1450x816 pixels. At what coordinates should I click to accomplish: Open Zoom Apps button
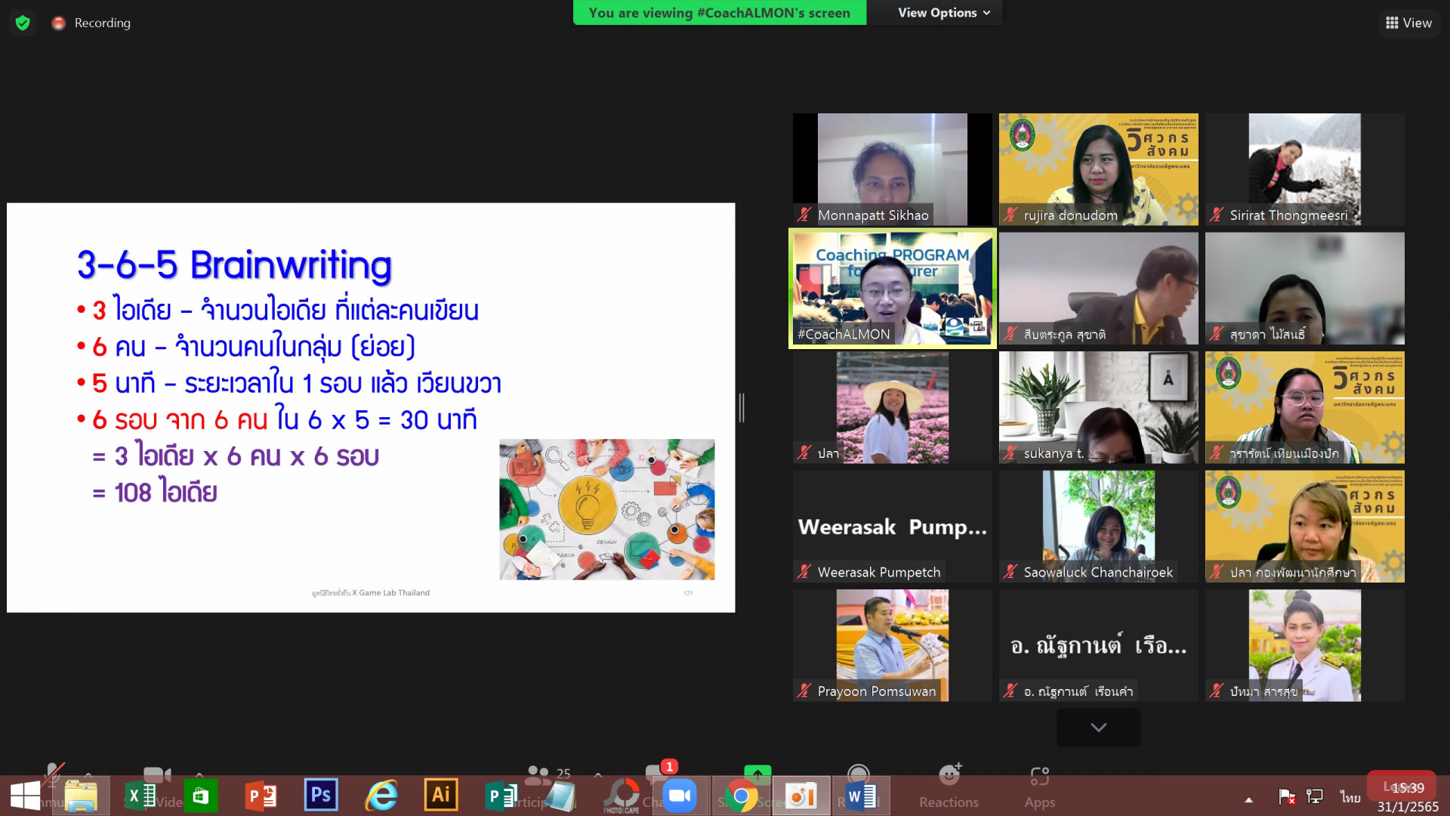tap(1040, 787)
